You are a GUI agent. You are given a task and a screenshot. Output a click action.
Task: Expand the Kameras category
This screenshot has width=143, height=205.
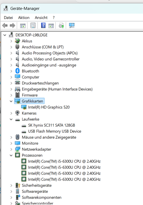pyautogui.click(x=11, y=113)
